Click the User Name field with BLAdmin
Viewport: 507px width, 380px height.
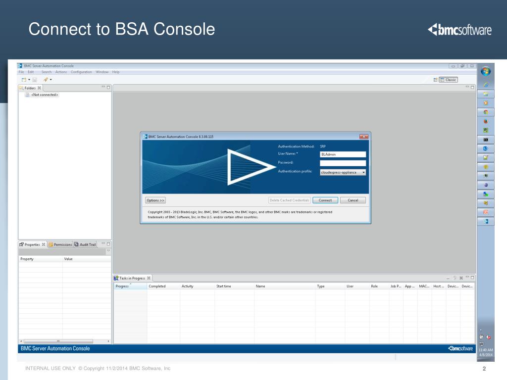(343, 154)
